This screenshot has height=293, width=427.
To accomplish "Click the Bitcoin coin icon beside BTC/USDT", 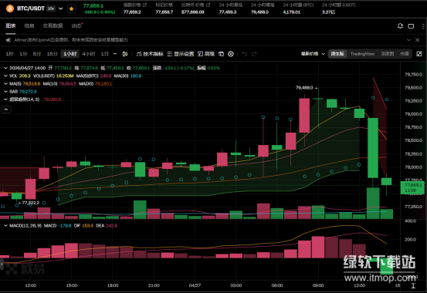I will point(10,8).
